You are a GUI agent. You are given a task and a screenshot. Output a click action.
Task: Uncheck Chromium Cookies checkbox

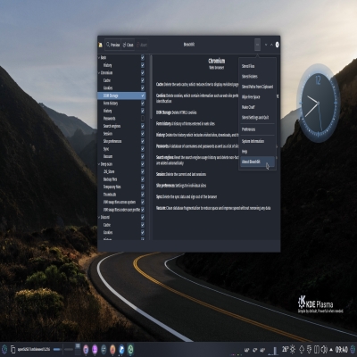(143, 87)
